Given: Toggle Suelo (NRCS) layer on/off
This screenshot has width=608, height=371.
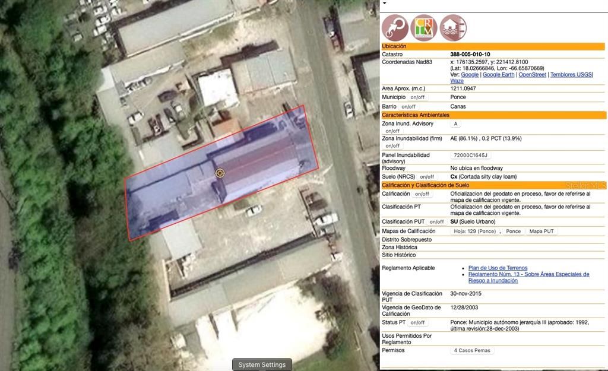Looking at the screenshot, I should coord(427,177).
